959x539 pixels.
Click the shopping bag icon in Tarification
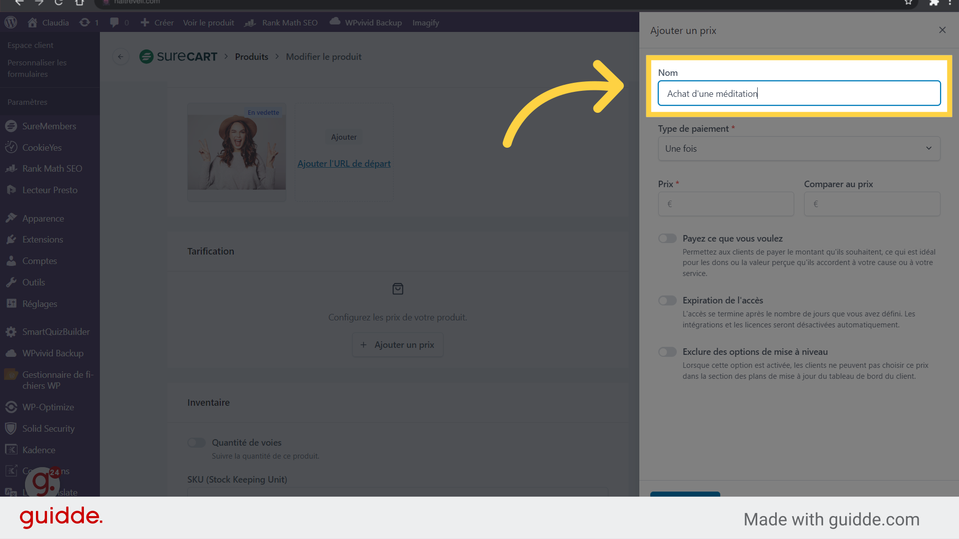[398, 289]
